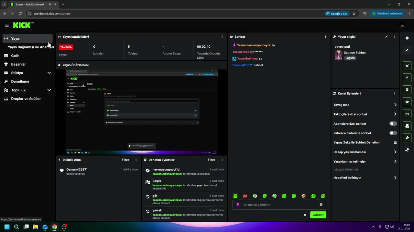Open Yayın Bağlantısı ve Anahtarı page

click(31, 47)
